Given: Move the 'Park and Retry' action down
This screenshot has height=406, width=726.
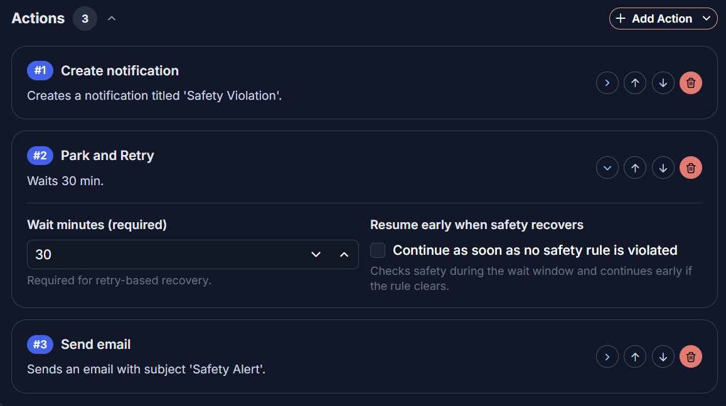Looking at the screenshot, I should (663, 168).
